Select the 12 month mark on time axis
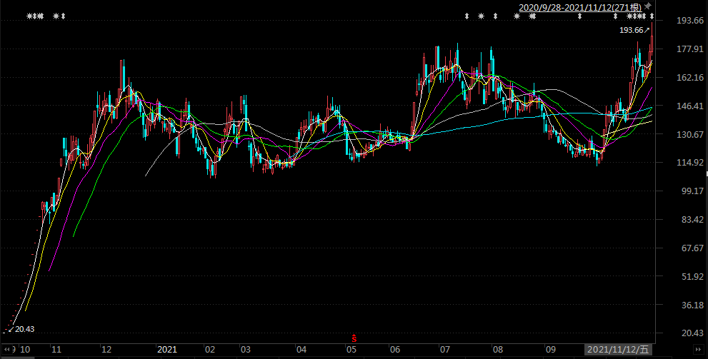 (x=106, y=350)
